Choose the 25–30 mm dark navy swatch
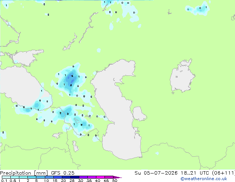 tap(75, 177)
